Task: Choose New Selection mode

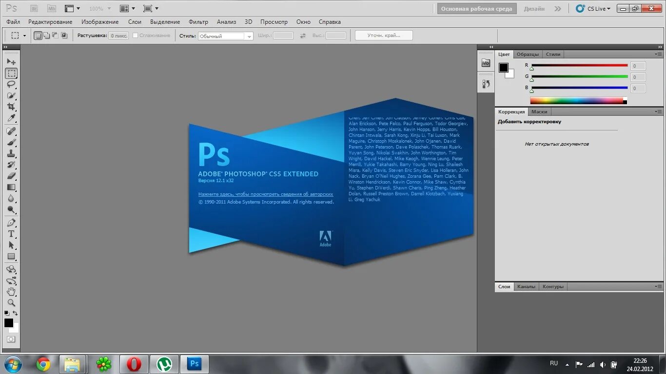Action: coord(38,36)
